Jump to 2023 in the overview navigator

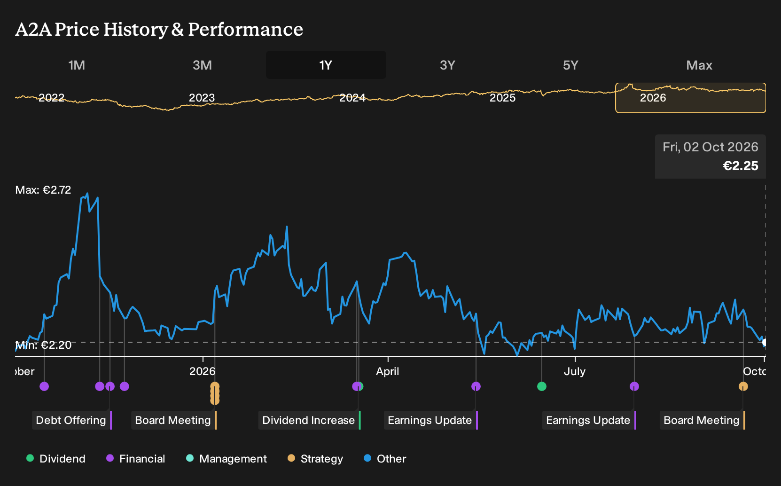[202, 98]
